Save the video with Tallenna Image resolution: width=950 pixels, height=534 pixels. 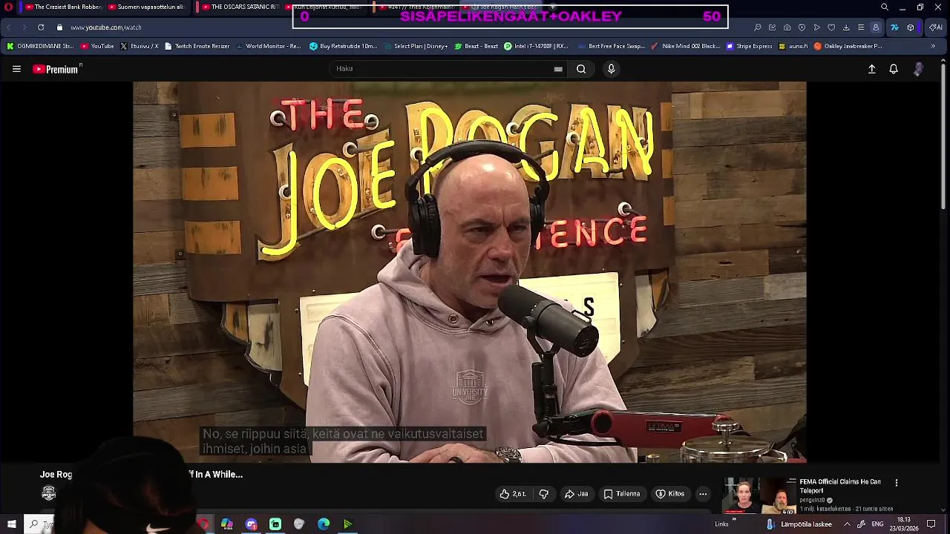click(x=622, y=494)
